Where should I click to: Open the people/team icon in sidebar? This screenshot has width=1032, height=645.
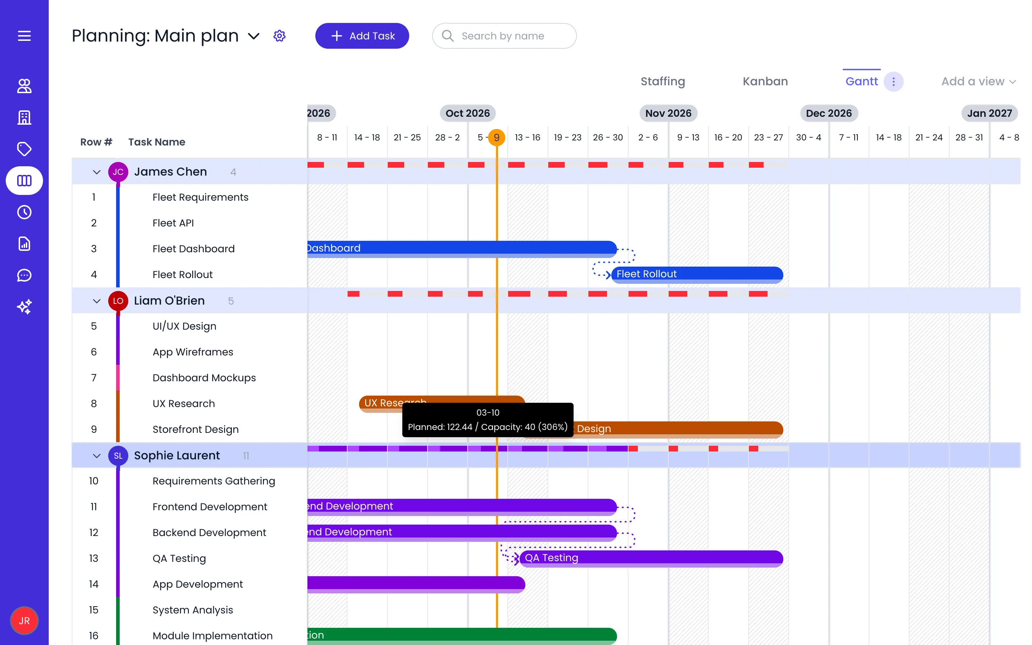pos(24,86)
